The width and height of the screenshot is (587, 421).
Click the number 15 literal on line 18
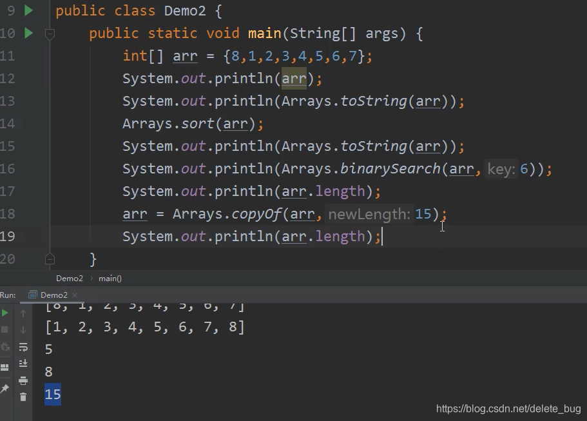coord(423,214)
